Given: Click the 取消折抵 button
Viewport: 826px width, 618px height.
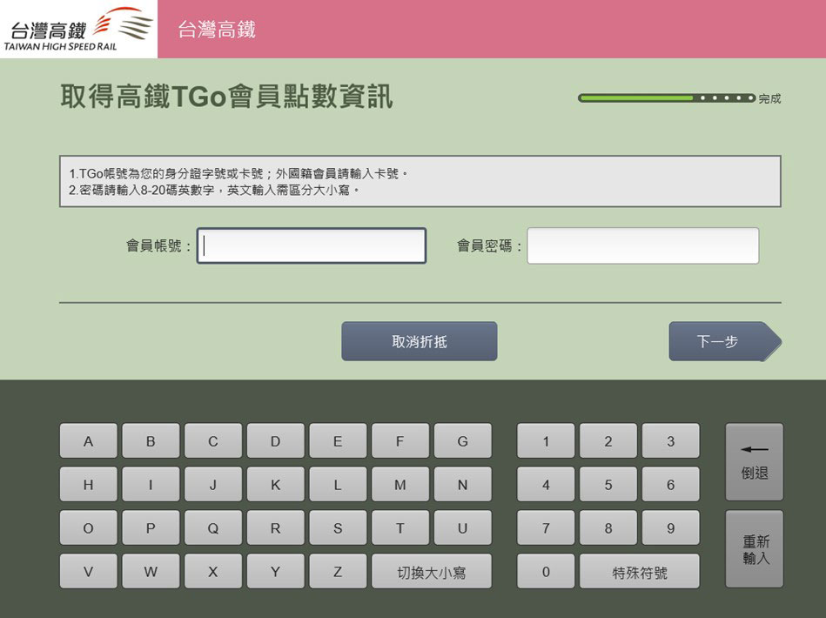Looking at the screenshot, I should click(x=420, y=341).
